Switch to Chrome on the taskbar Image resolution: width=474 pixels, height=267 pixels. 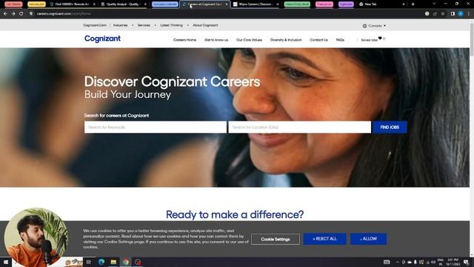tap(126, 262)
